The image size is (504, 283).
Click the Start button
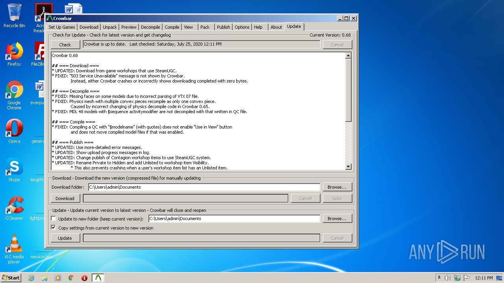pos(11,278)
